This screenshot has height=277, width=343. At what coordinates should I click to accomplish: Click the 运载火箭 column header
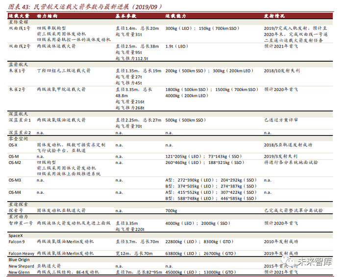(19, 16)
